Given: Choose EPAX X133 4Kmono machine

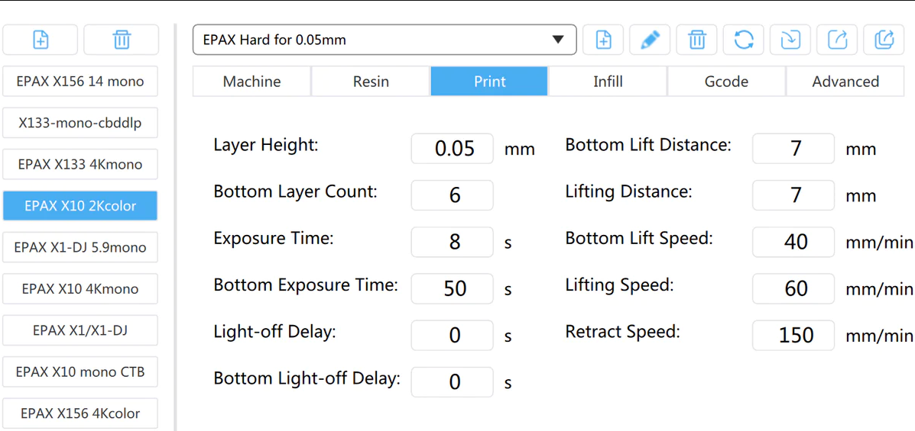Looking at the screenshot, I should coord(80,164).
